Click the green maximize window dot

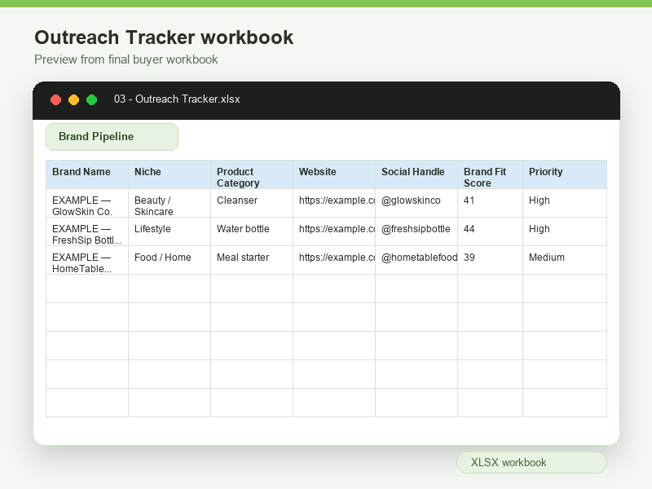tap(91, 99)
